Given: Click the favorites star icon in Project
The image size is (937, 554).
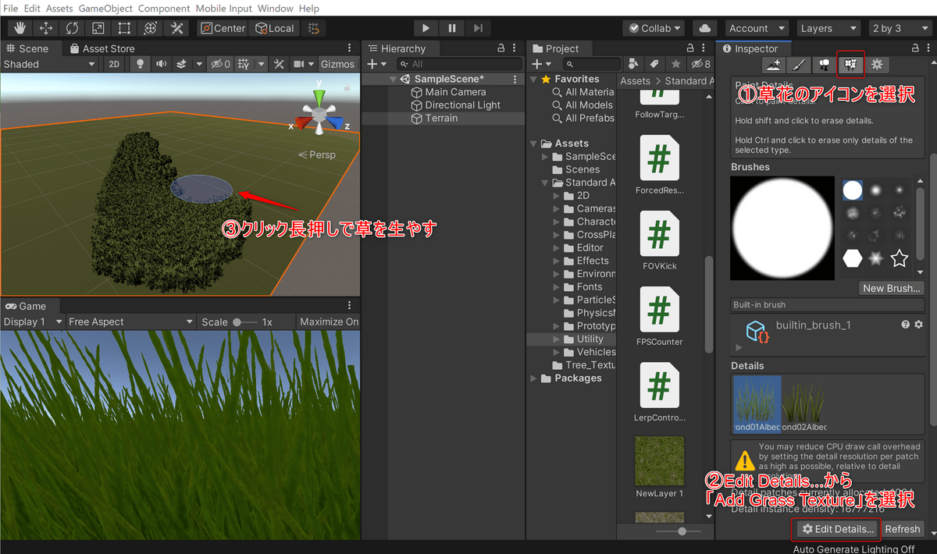Looking at the screenshot, I should (x=676, y=64).
